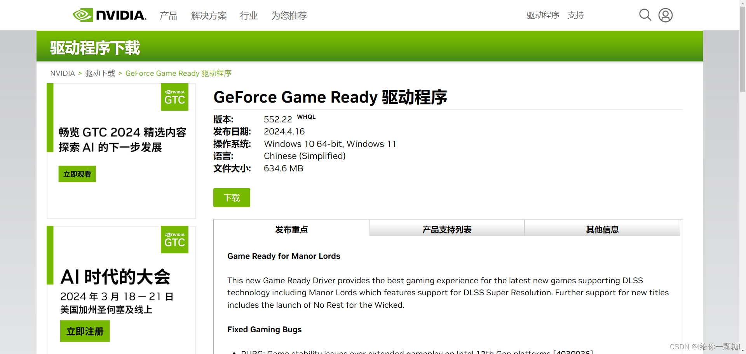Click the NVIDIA logo
This screenshot has height=354, width=746.
(110, 15)
